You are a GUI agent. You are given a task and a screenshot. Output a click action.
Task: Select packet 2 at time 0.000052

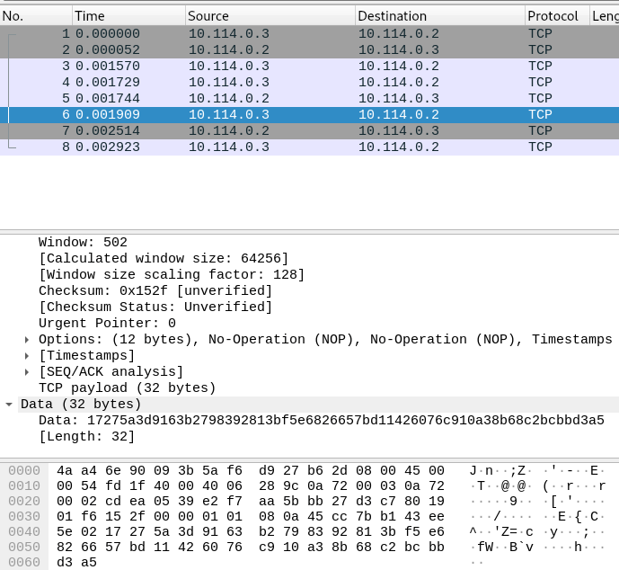(270, 50)
